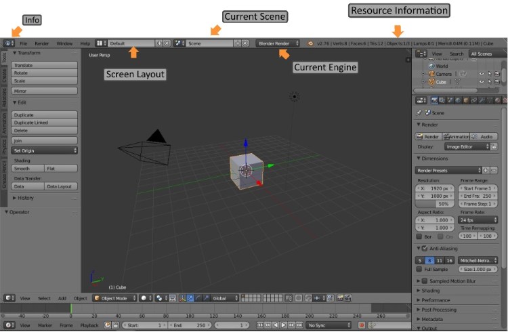Screen dimensions: 508x332
Task: Open the Render menu in Info header
Action: coord(42,43)
